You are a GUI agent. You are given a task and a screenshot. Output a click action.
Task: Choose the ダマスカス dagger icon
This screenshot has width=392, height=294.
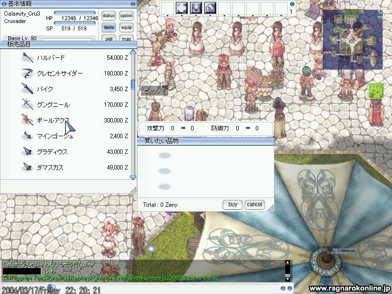(27, 167)
